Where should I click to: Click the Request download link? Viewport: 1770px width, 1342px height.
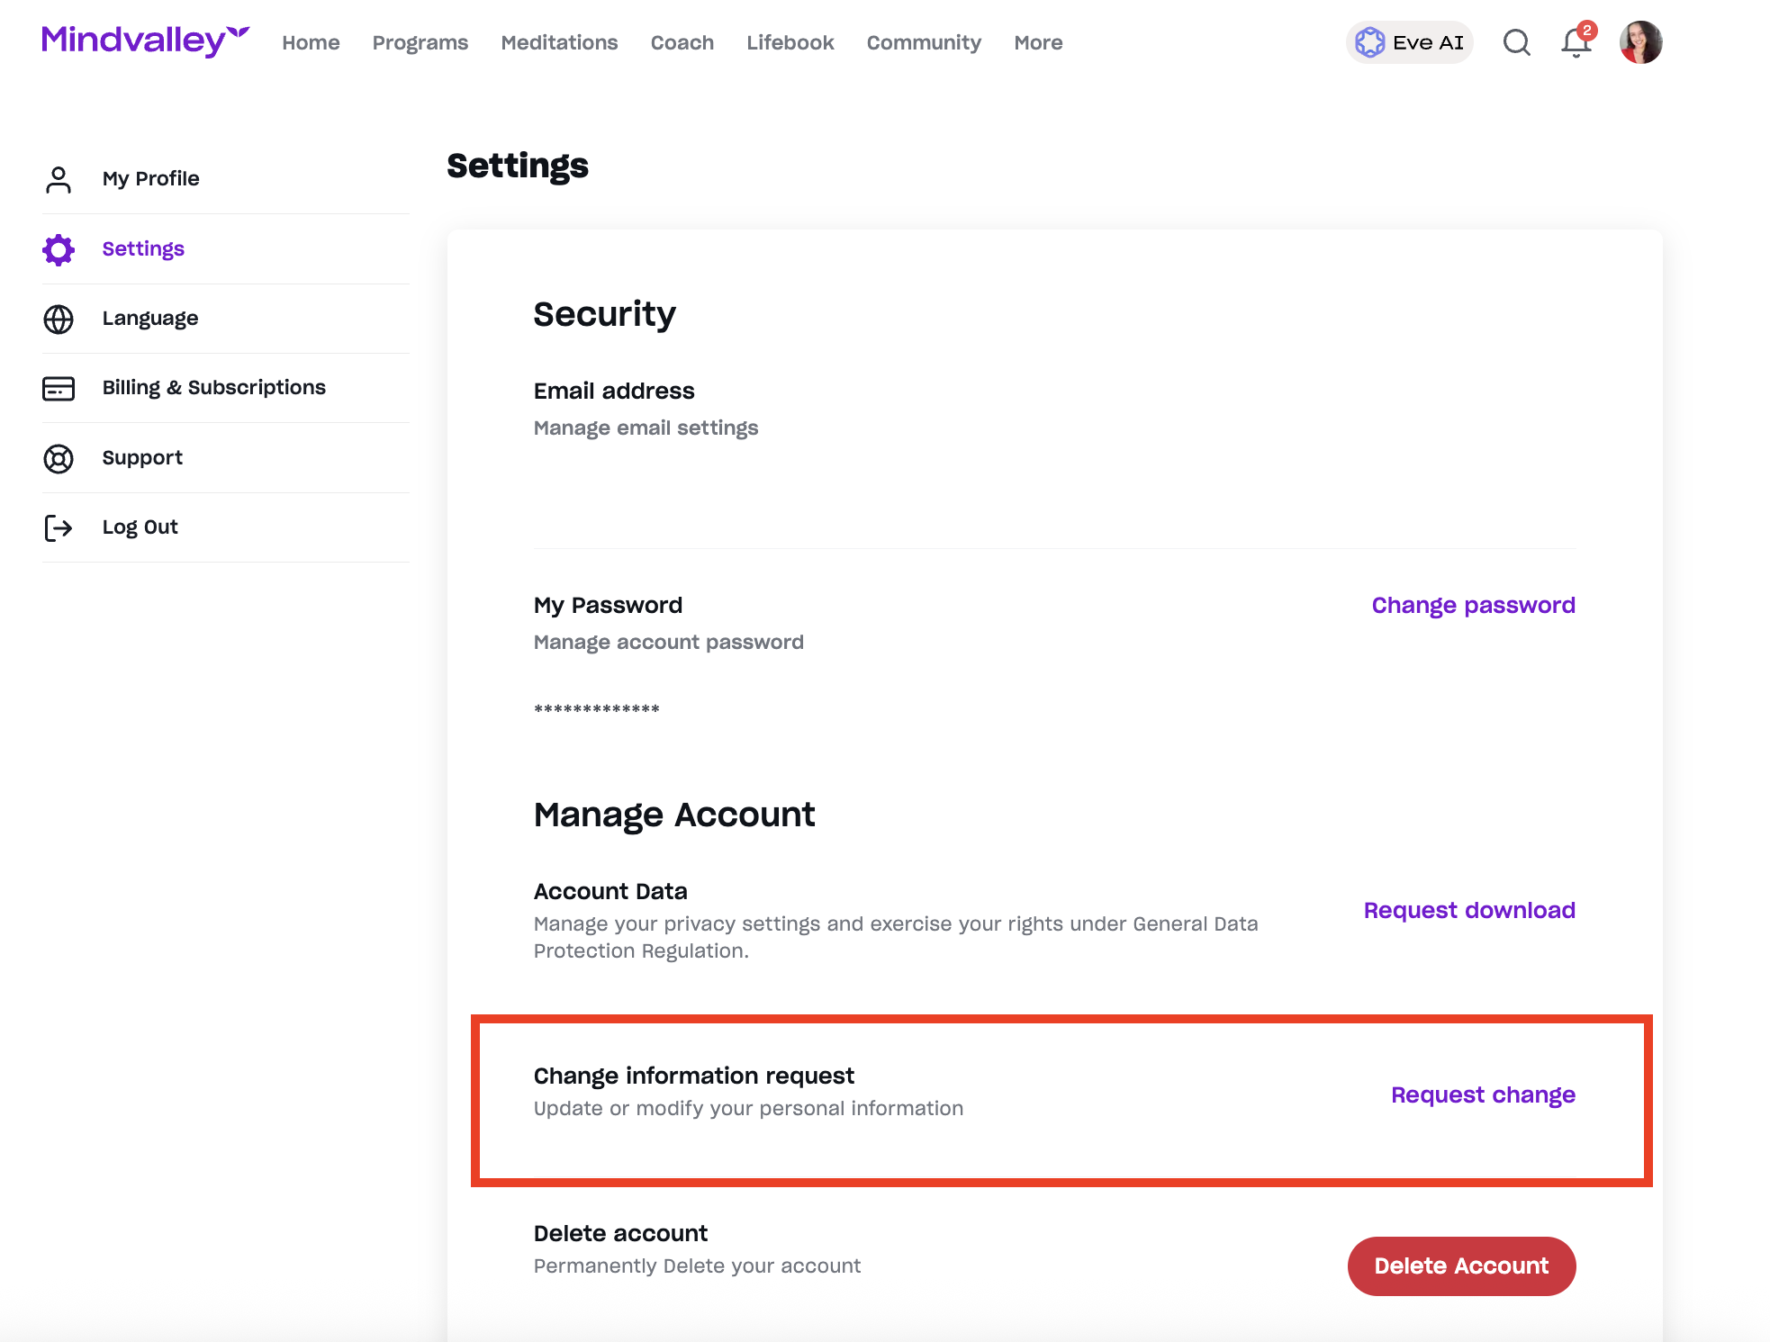tap(1469, 910)
